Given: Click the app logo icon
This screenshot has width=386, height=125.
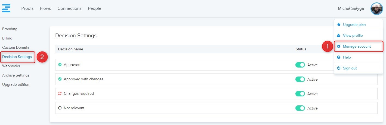Looking at the screenshot, I should pyautogui.click(x=6, y=8).
